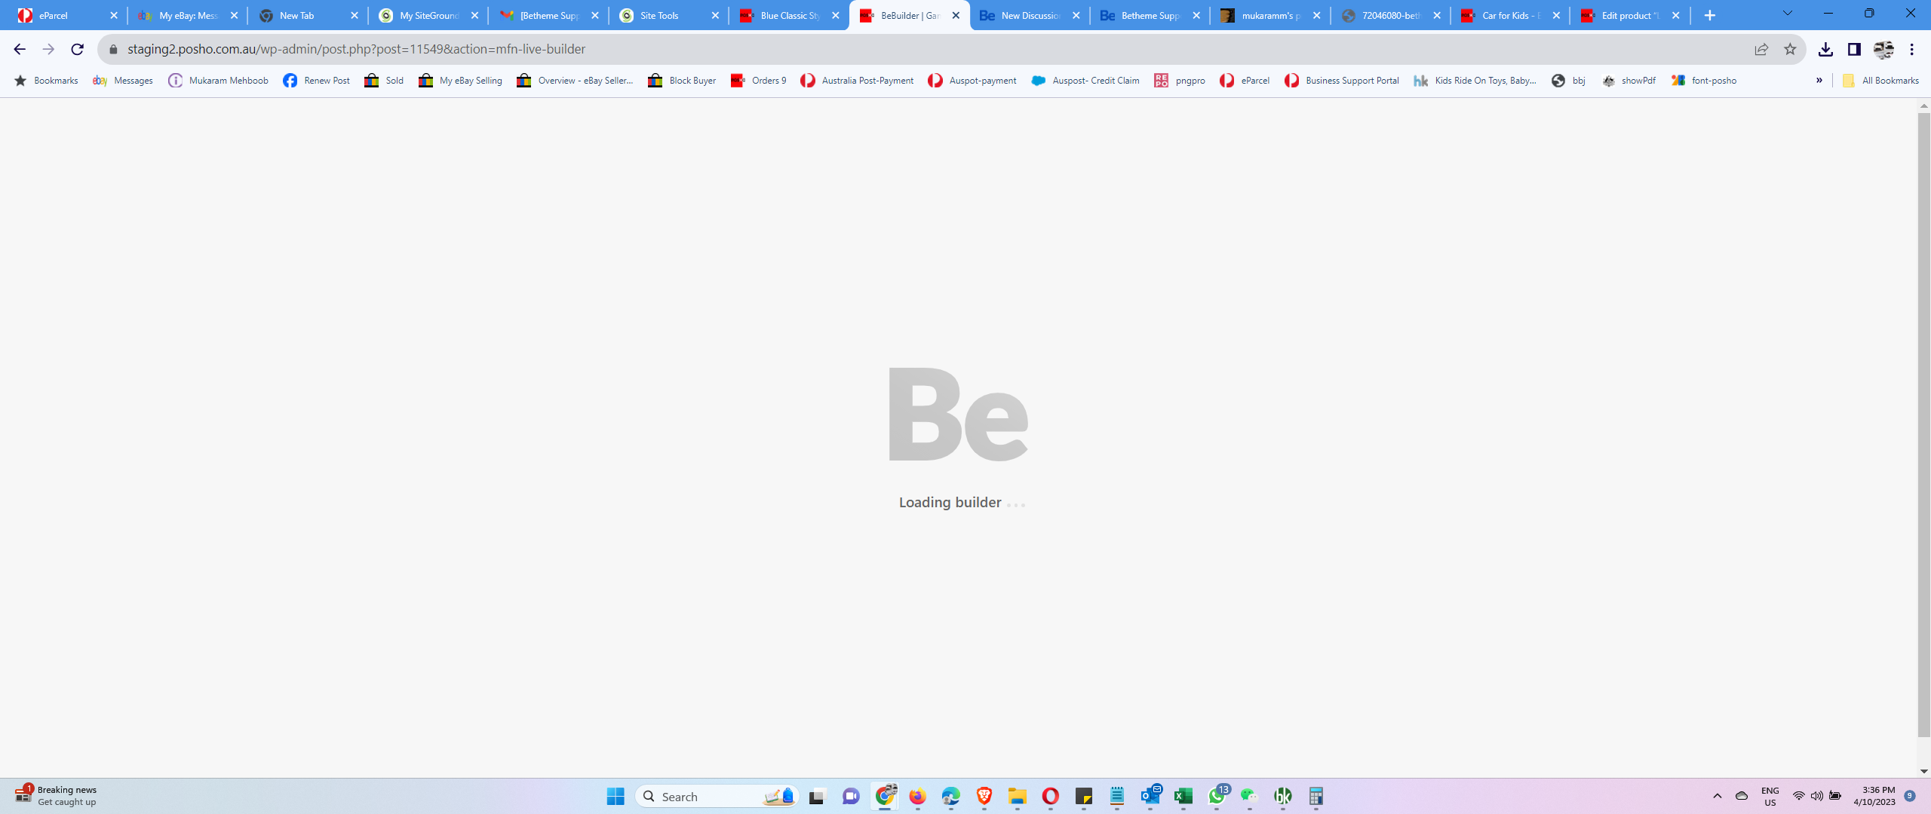Open Calculator from taskbar

click(1316, 797)
